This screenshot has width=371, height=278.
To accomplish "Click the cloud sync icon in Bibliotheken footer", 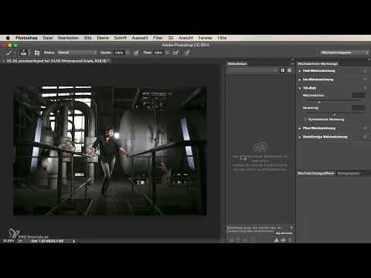I will [x=283, y=240].
